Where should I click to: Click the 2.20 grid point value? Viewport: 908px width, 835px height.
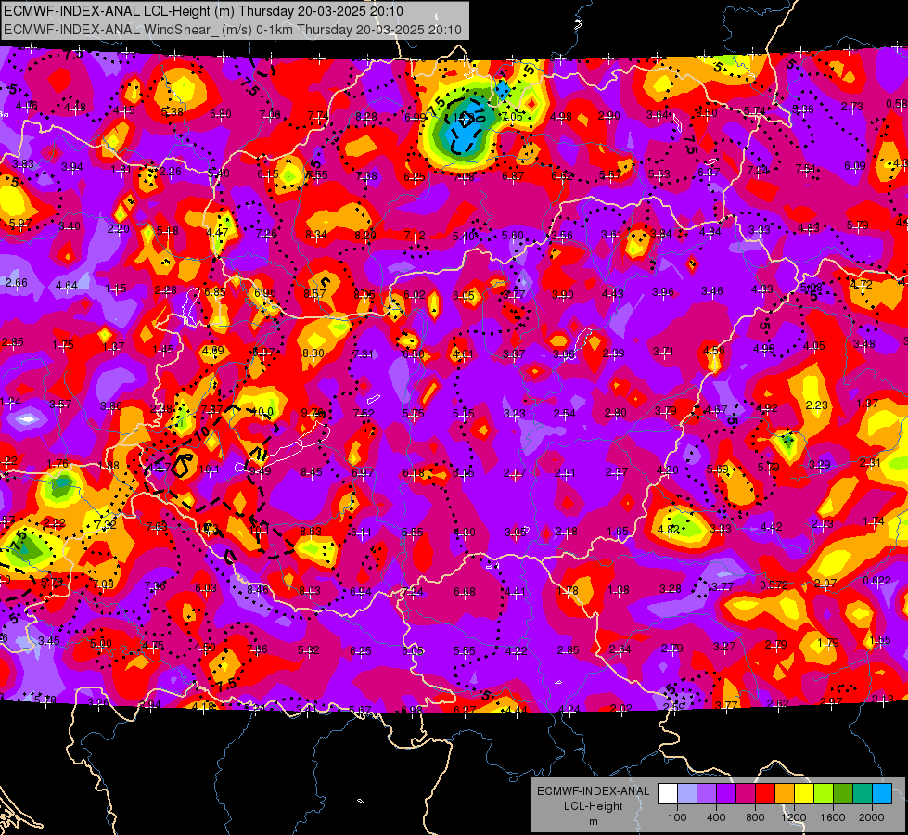118,229
